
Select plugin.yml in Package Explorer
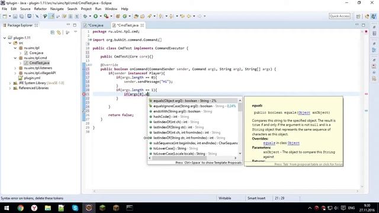[x=32, y=78]
